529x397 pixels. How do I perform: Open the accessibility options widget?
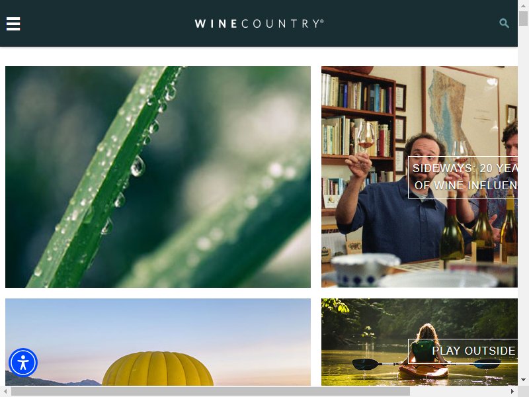23,363
